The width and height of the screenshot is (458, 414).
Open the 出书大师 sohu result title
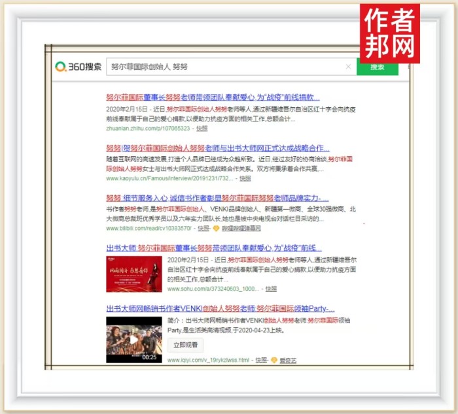point(214,248)
